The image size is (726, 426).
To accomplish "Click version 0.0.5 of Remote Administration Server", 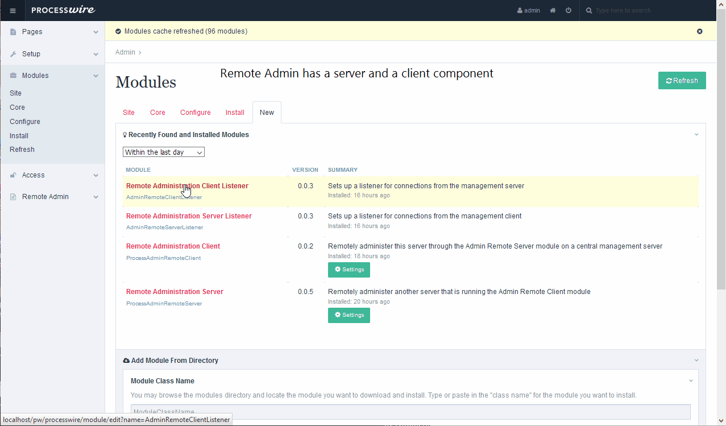I will coord(305,292).
